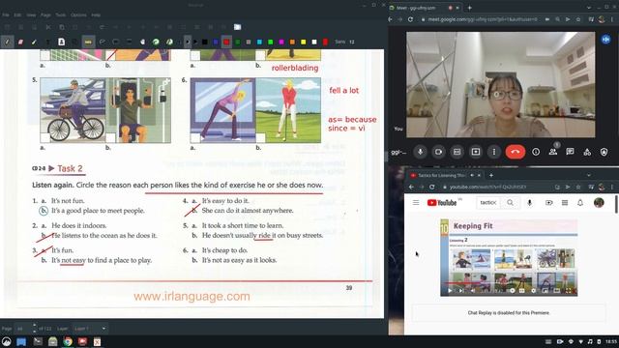Leave the Google Meet call

(x=516, y=152)
